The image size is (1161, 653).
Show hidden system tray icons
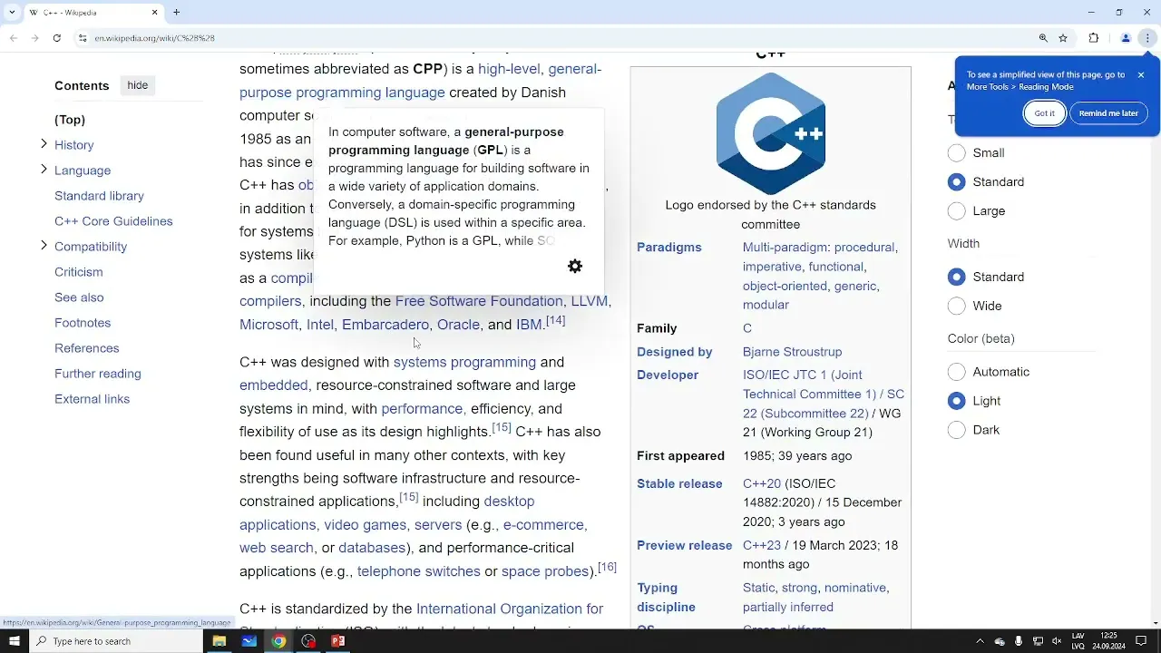pyautogui.click(x=980, y=641)
